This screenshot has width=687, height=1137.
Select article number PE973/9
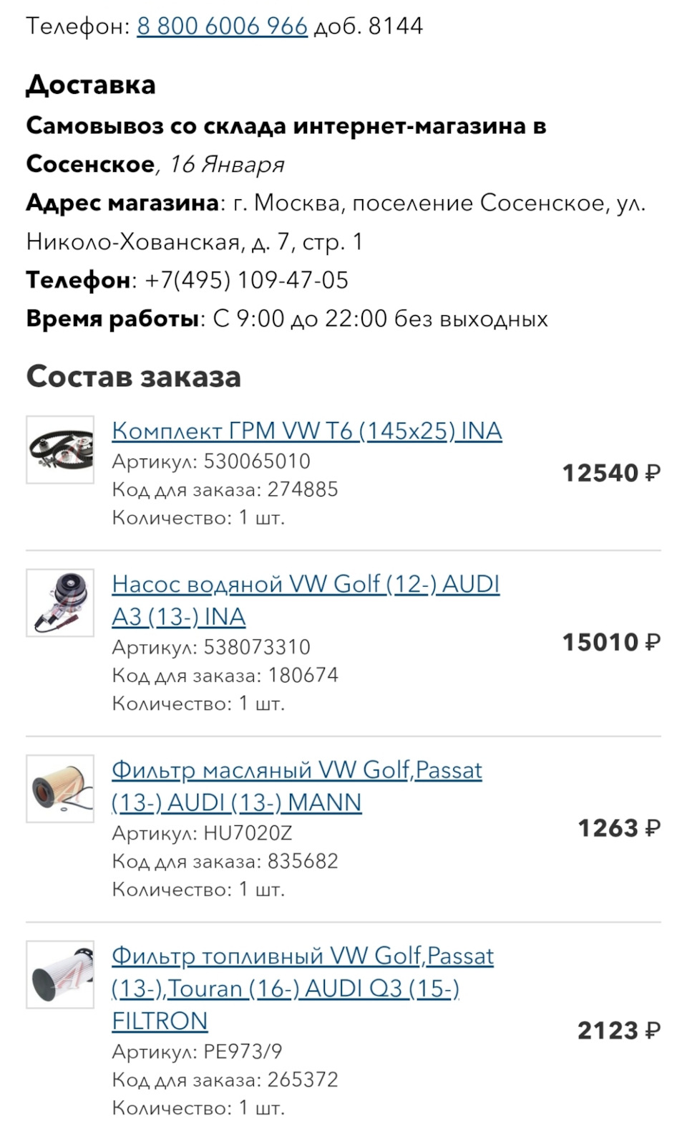(243, 1051)
